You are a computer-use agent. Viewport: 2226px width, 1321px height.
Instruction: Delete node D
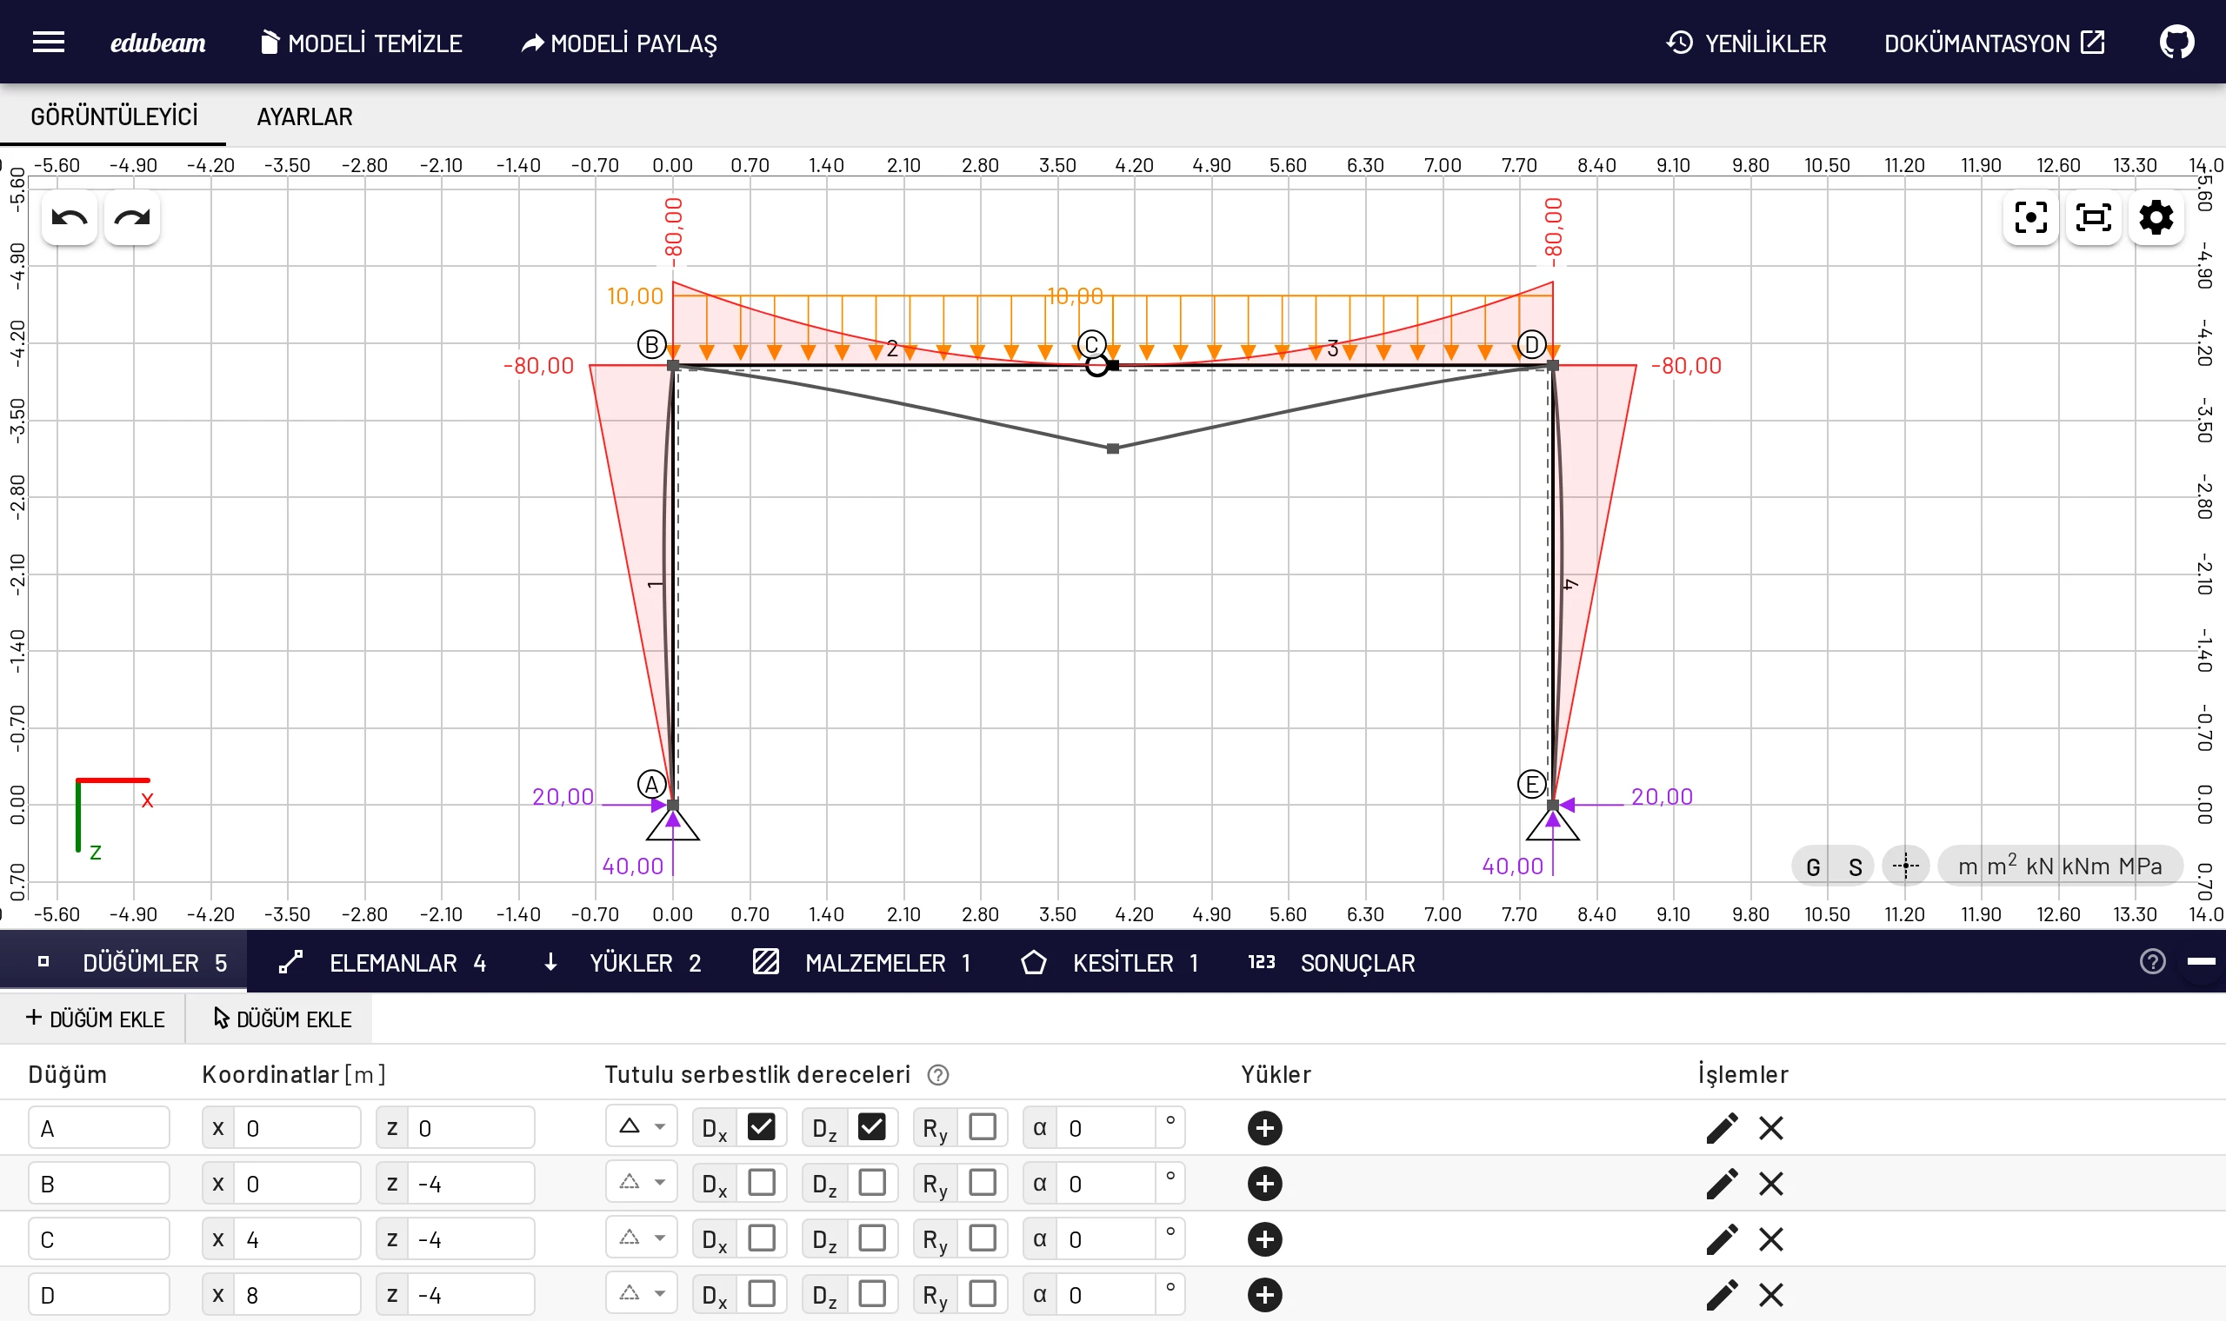pyautogui.click(x=1770, y=1294)
